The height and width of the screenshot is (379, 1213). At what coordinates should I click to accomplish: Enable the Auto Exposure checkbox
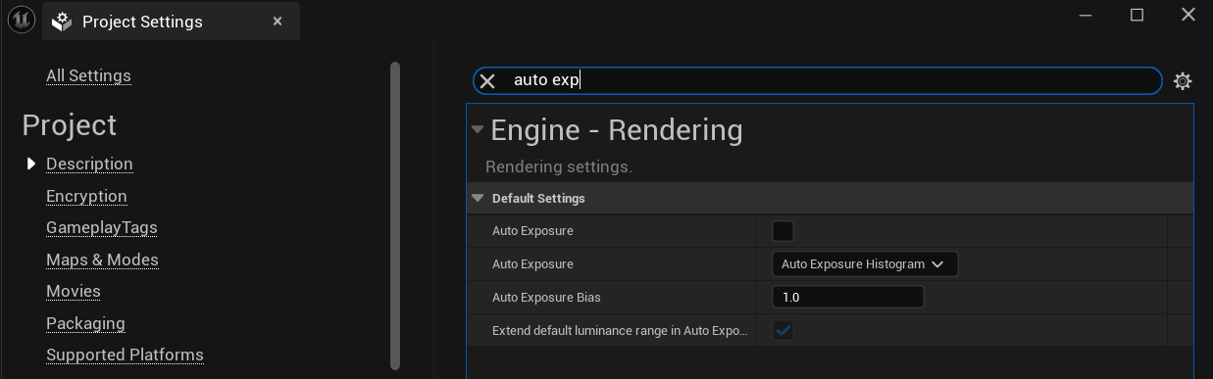click(x=783, y=231)
